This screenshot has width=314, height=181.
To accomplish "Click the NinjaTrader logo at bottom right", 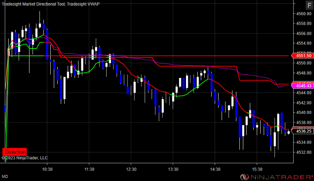I will [277, 177].
